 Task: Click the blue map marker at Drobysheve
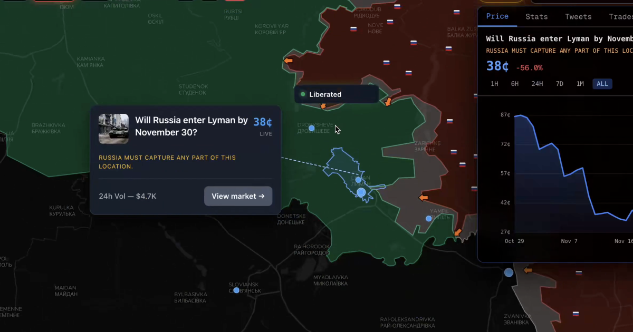[312, 129]
